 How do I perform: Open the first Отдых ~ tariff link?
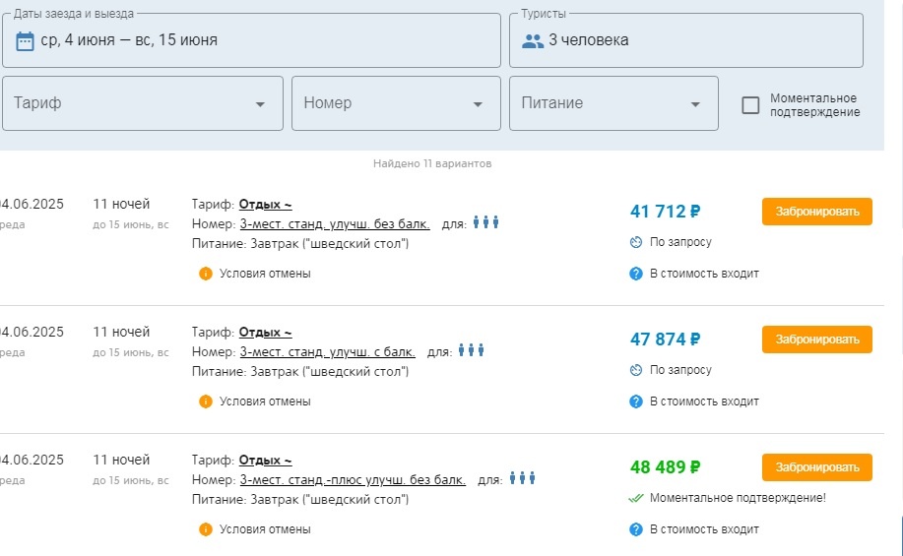coord(265,205)
